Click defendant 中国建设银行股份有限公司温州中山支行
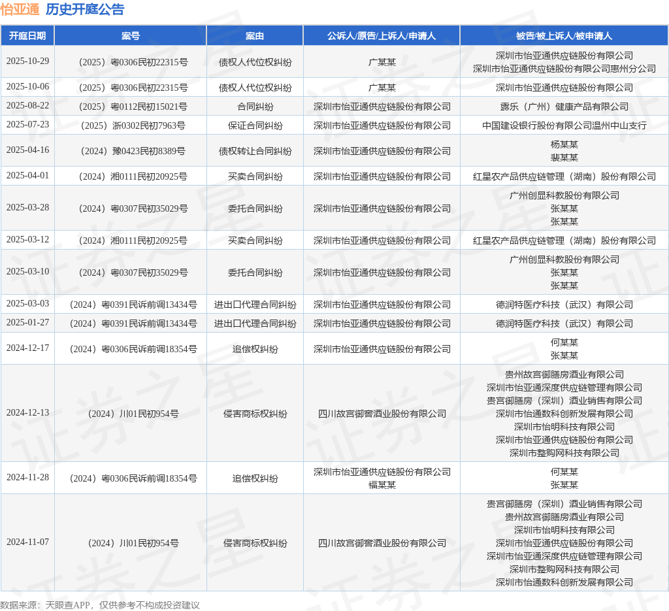This screenshot has width=669, height=611. point(564,125)
